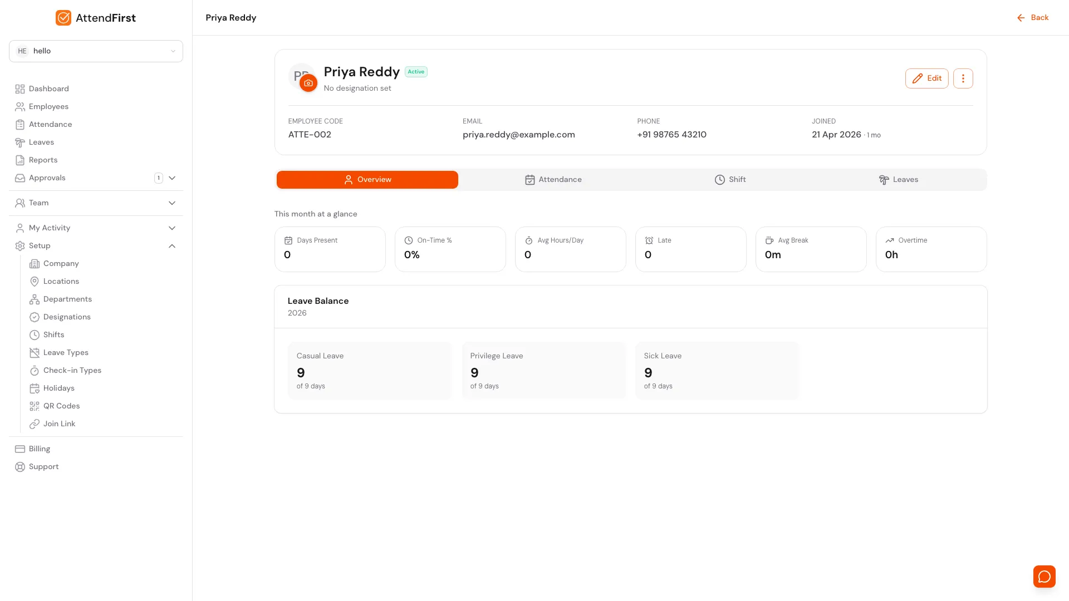Click the Days Present stat card
The width and height of the screenshot is (1069, 601).
tap(330, 249)
